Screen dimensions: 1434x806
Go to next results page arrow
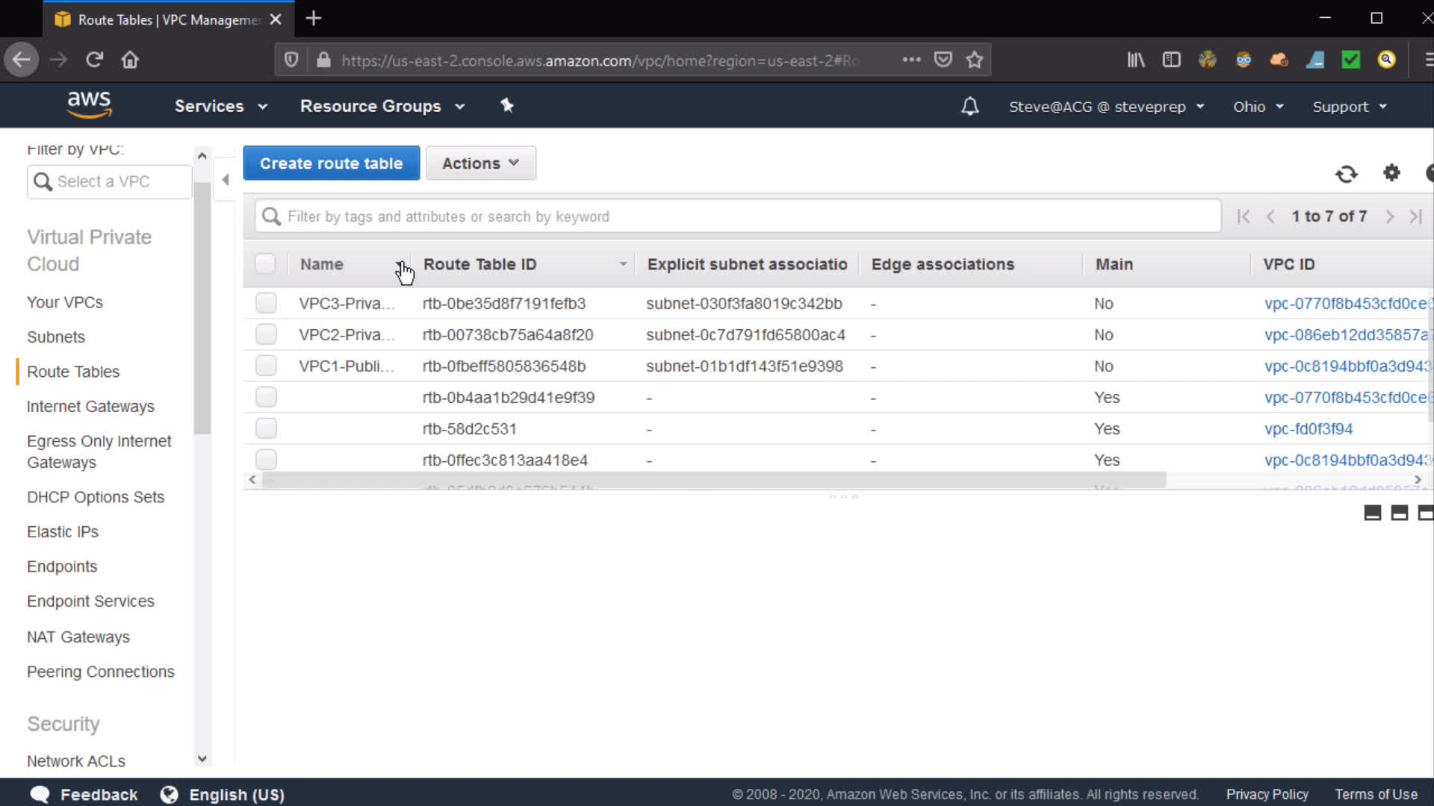[1389, 216]
